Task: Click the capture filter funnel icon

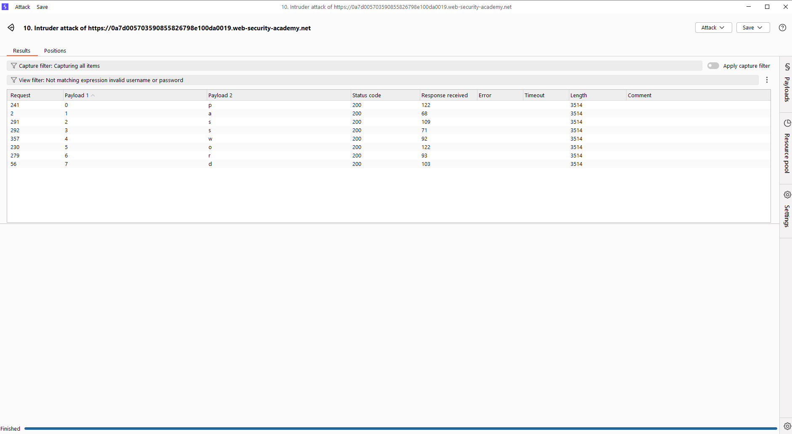Action: (13, 66)
